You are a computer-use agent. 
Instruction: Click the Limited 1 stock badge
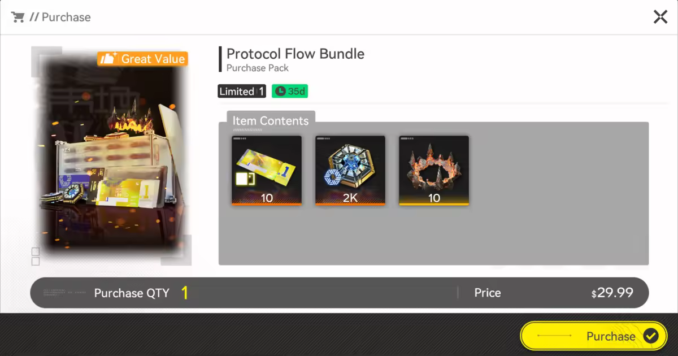[x=241, y=92]
